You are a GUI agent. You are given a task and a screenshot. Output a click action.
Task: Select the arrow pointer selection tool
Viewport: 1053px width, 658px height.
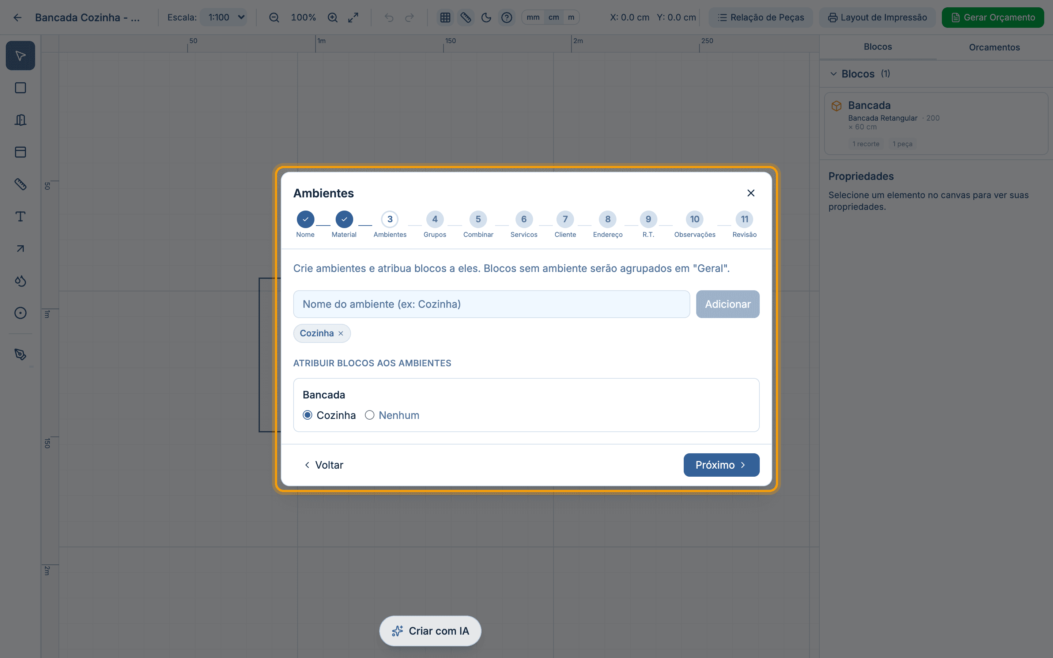(20, 56)
